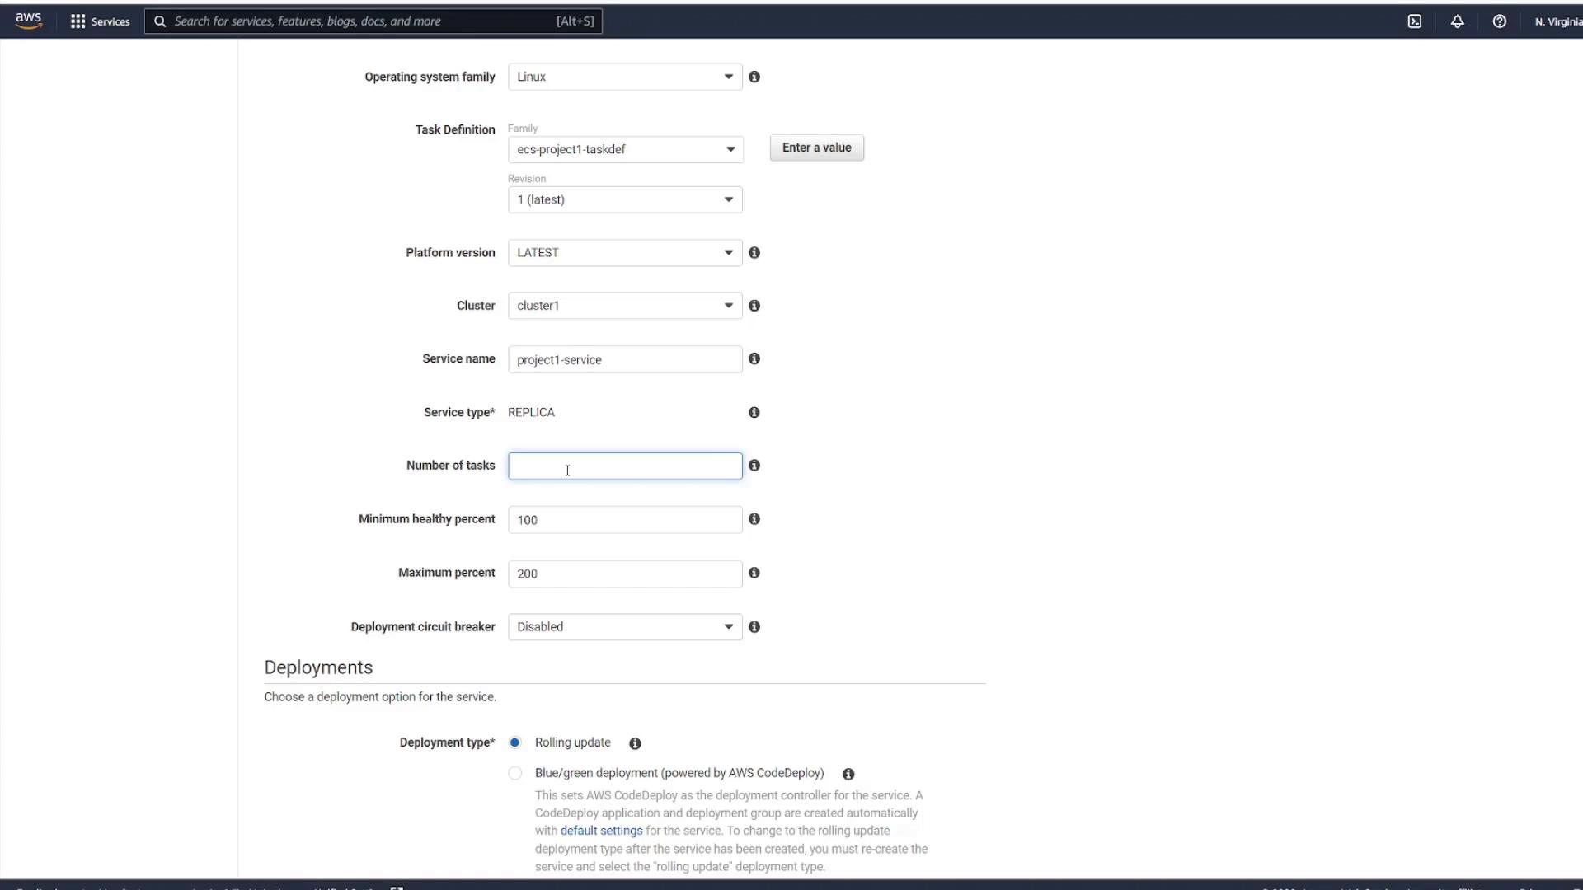Image resolution: width=1583 pixels, height=890 pixels.
Task: Follow the default settings link
Action: [x=601, y=831]
